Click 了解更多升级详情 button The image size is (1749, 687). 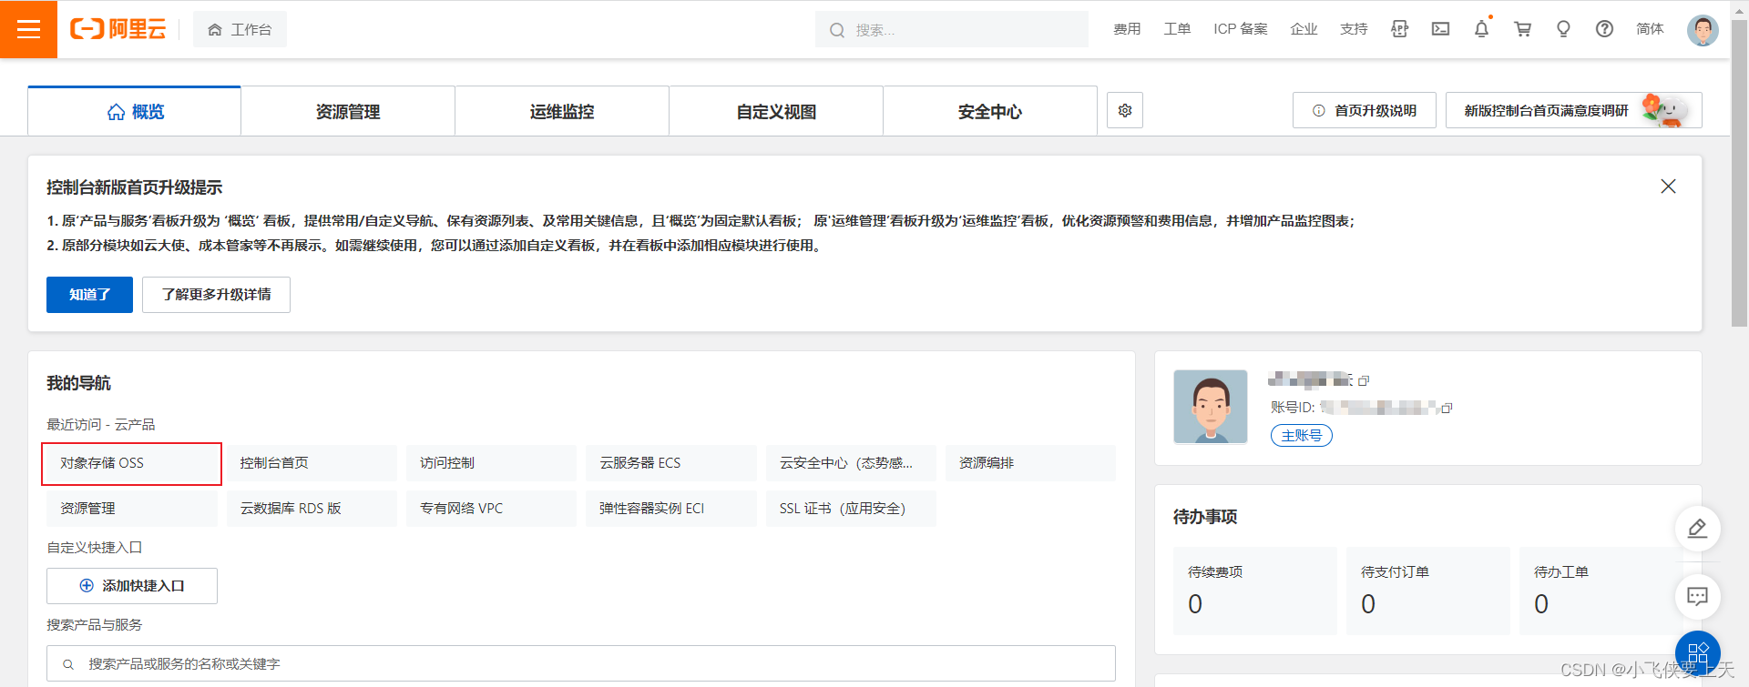coord(216,295)
